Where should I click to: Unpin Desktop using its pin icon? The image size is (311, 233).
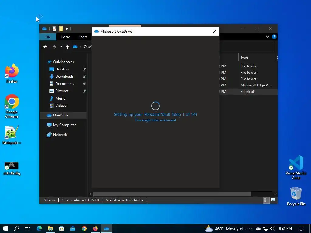[84, 69]
